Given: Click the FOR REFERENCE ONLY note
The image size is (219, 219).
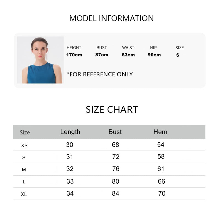Looking at the screenshot, I should (100, 74).
